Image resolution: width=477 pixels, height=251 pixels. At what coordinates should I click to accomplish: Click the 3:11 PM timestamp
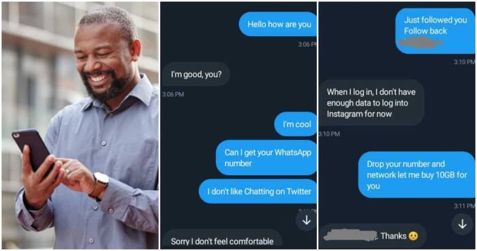tap(464, 206)
